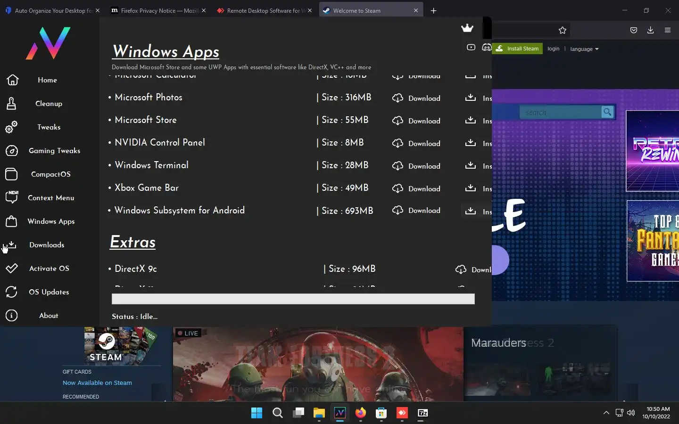Click Steam search magnifier button

[x=607, y=112]
